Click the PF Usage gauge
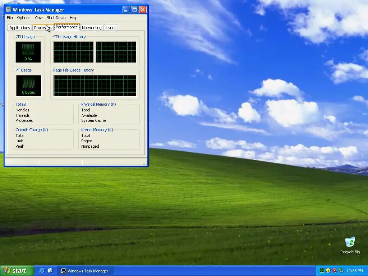Screen dimensions: 368x276 28,86
